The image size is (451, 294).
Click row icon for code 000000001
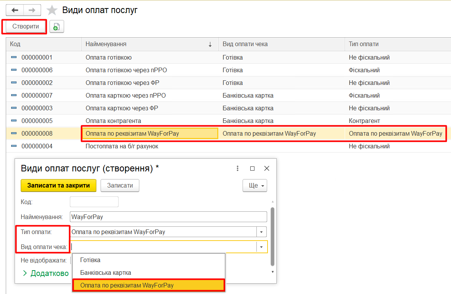14,57
